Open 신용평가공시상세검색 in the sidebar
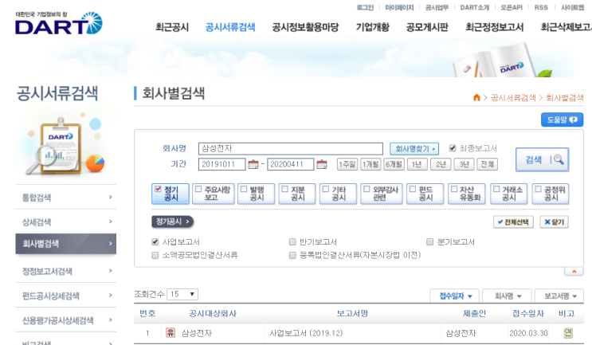Screen dimensions: 592x345 [65, 320]
